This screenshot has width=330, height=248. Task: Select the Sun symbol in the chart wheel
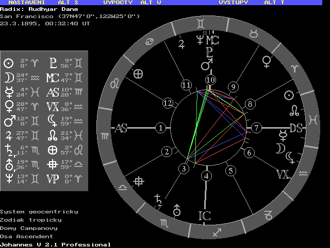pyautogui.click(x=290, y=95)
